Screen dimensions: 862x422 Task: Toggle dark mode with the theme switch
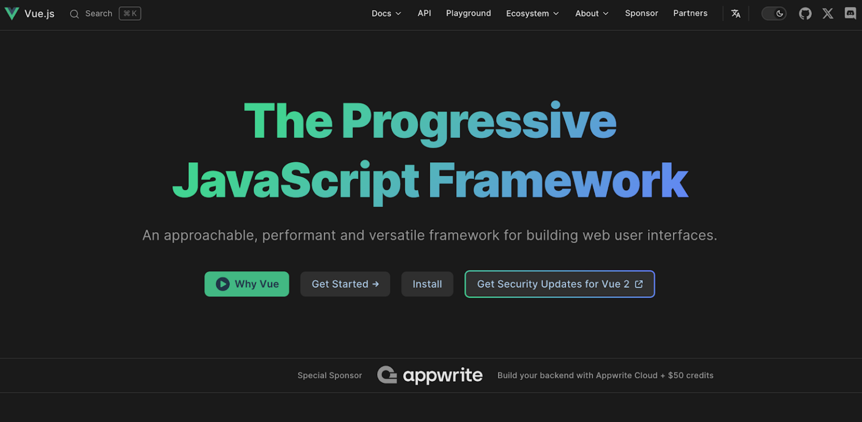(x=774, y=13)
